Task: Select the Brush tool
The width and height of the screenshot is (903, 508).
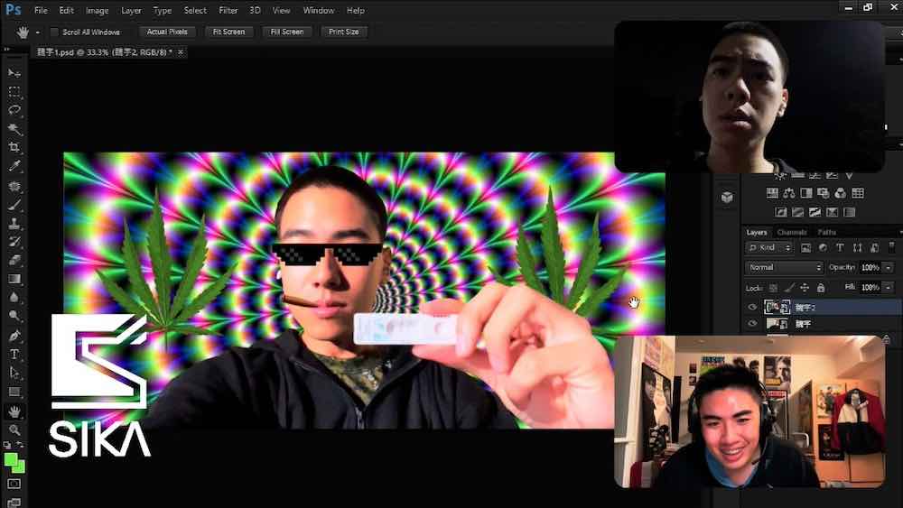Action: 14,205
